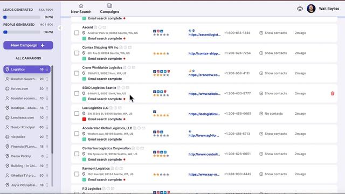Open Accelerated Global Logistics Facebook icon
Image resolution: width=345 pixels, height=194 pixels.
[x=155, y=132]
